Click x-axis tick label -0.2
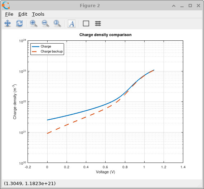This screenshot has height=189, width=204. [28, 167]
